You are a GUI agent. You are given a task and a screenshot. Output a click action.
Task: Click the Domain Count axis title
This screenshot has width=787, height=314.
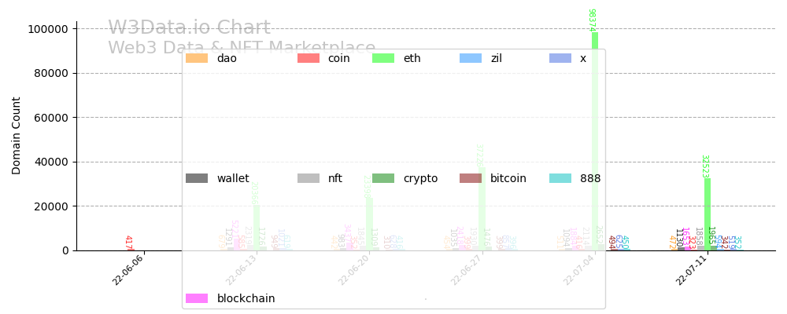click(17, 135)
